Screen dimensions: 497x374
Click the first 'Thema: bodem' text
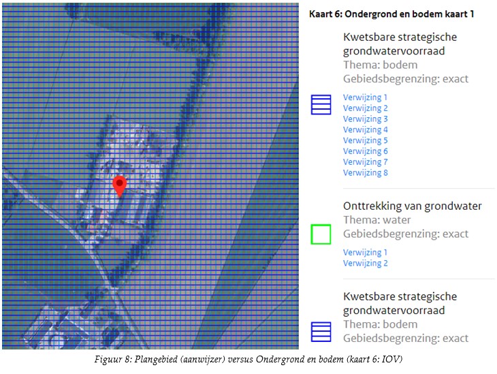tap(381, 65)
